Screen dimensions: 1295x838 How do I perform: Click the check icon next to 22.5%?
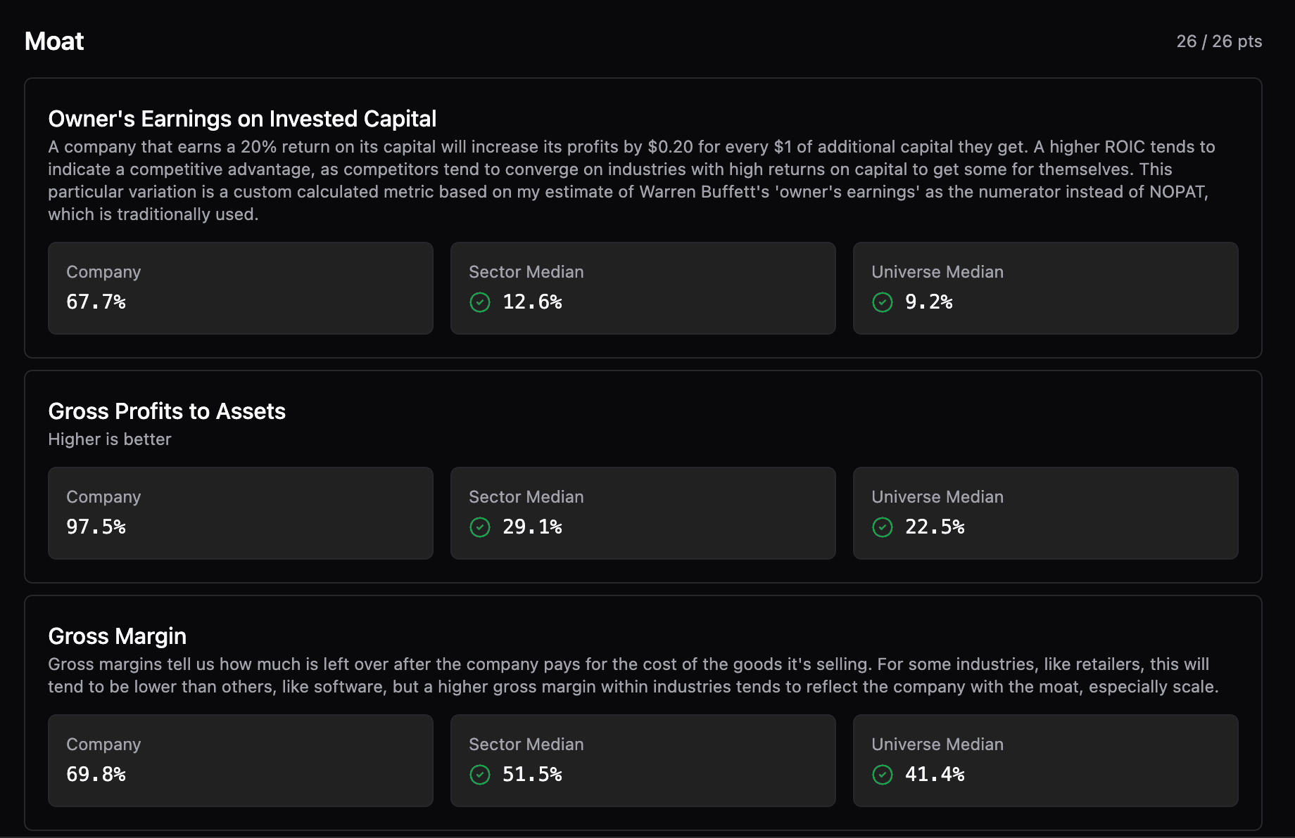click(x=883, y=527)
